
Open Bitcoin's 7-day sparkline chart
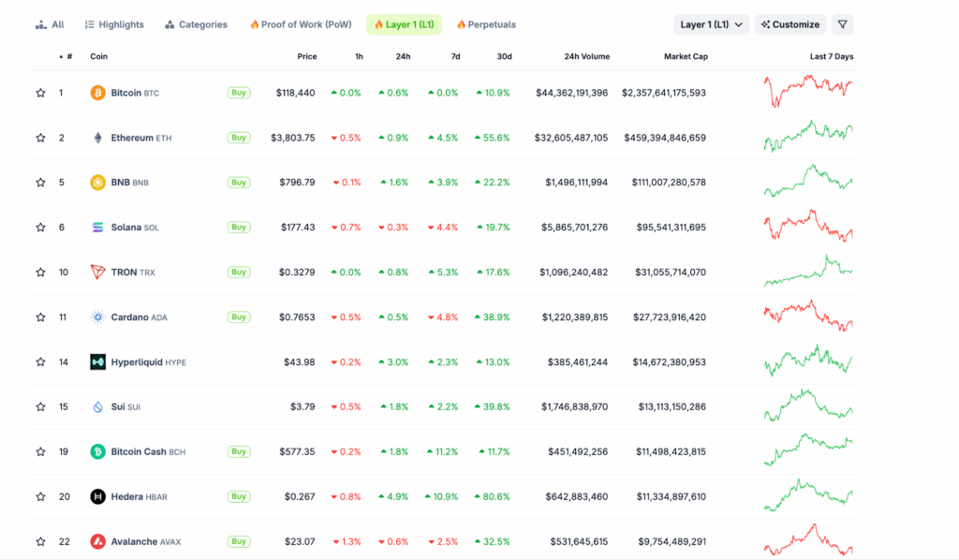[x=808, y=91]
